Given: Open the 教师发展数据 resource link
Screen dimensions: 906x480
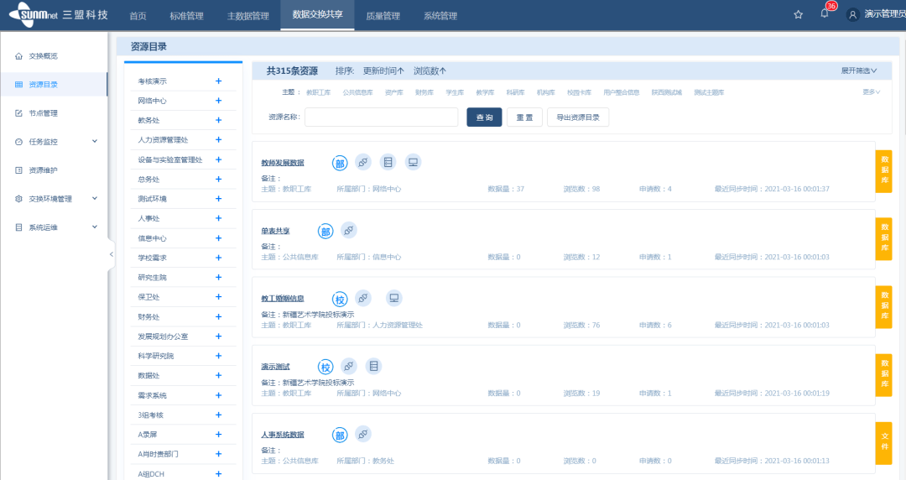Looking at the screenshot, I should [x=283, y=163].
